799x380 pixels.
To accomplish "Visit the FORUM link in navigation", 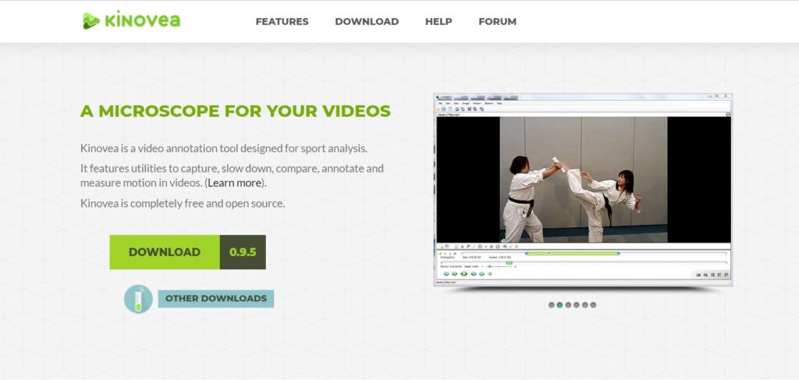I will (497, 22).
